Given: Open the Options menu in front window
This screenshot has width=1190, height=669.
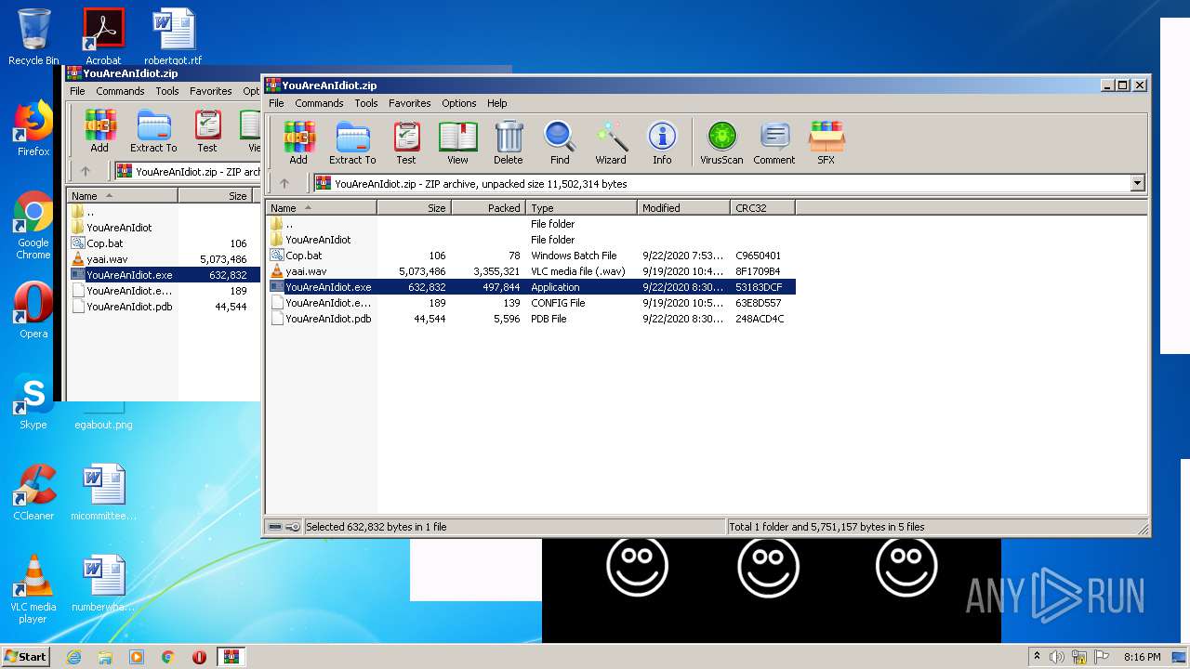Looking at the screenshot, I should coord(459,103).
